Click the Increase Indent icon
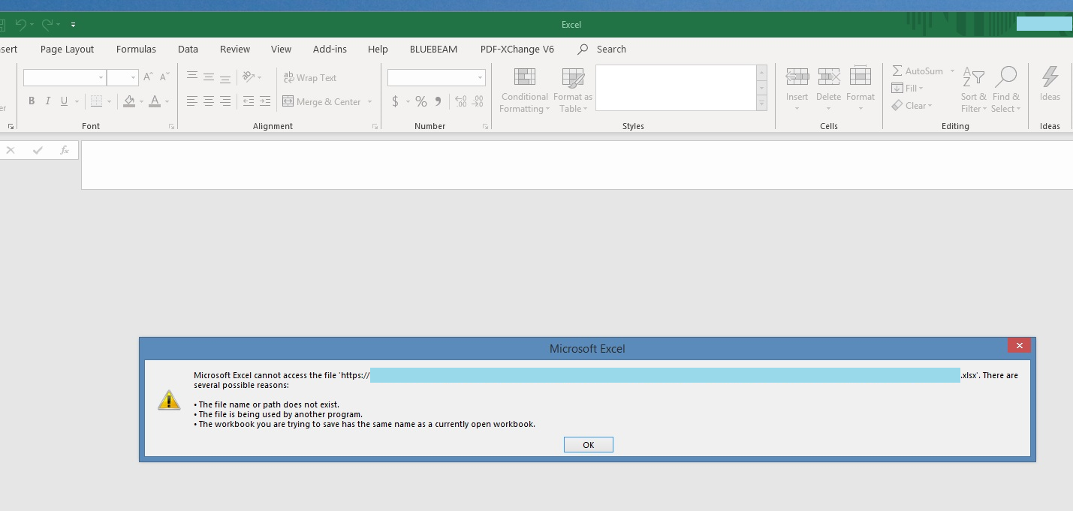Screen dimensions: 1073x511 pos(265,101)
